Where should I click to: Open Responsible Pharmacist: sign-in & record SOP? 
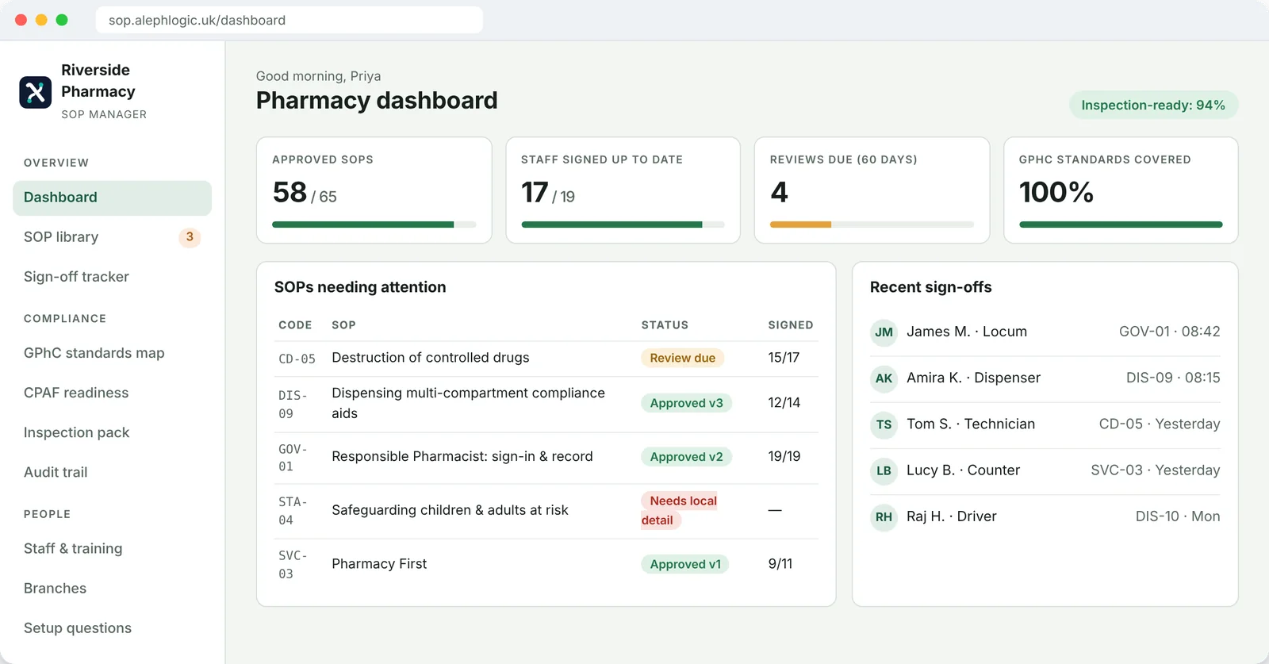[462, 457]
